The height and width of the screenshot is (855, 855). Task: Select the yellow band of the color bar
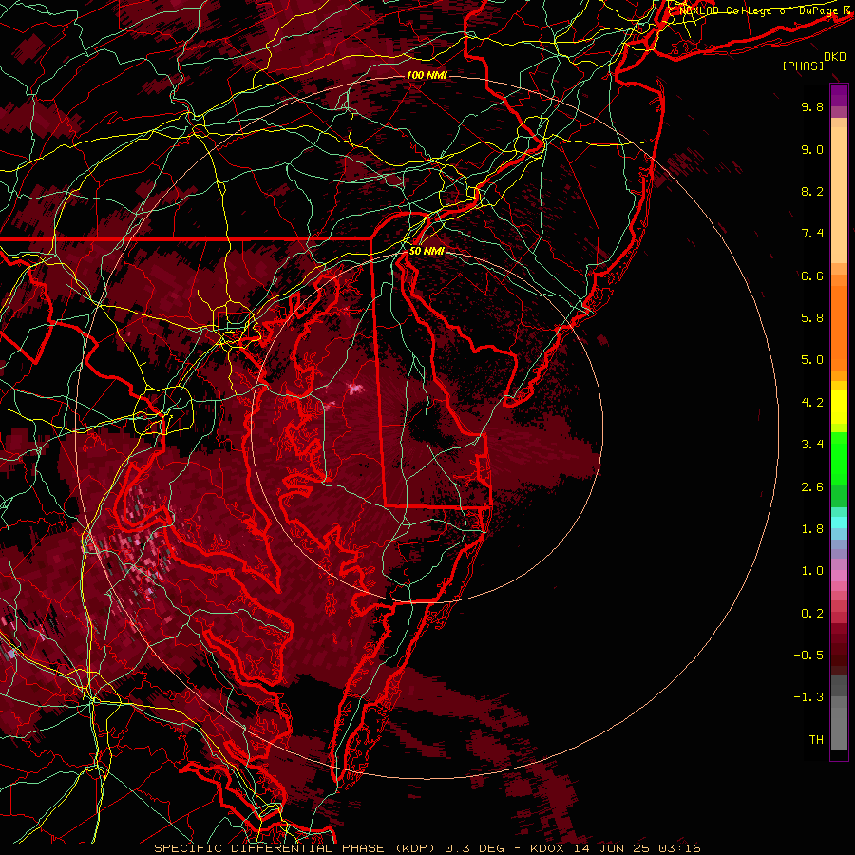[839, 407]
